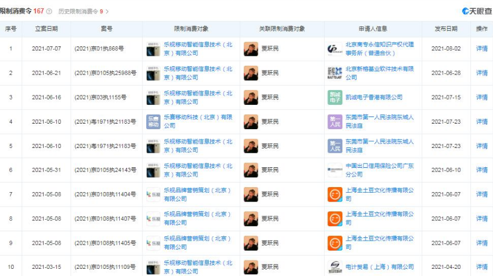The image size is (493, 276).
Task: Click the 乐视 brand logo in row 8
Action: pyautogui.click(x=153, y=219)
